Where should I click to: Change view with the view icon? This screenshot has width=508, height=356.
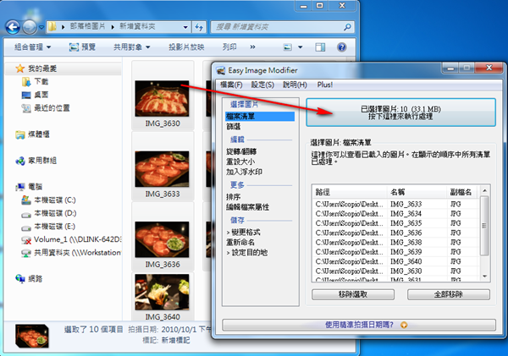[288, 47]
